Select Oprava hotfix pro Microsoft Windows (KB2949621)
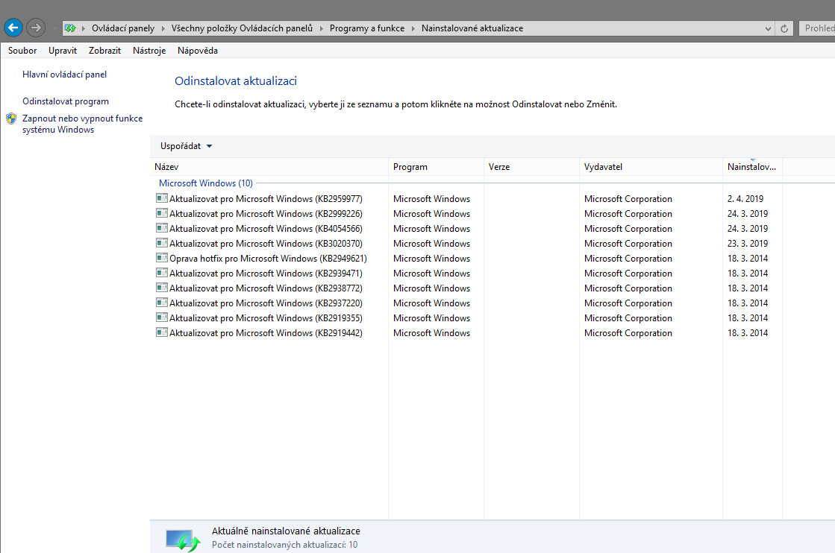The image size is (835, 553). click(268, 258)
